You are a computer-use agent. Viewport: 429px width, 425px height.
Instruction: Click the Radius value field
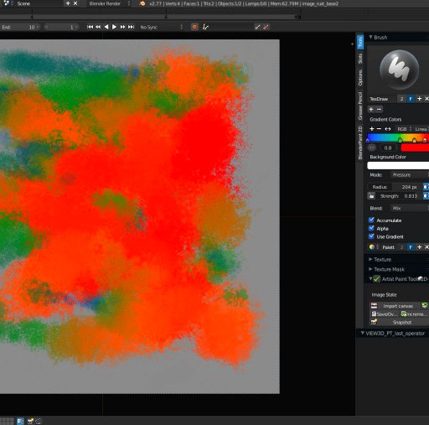pyautogui.click(x=395, y=187)
